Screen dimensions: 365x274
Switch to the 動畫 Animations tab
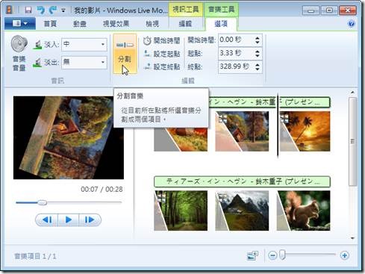pyautogui.click(x=80, y=24)
